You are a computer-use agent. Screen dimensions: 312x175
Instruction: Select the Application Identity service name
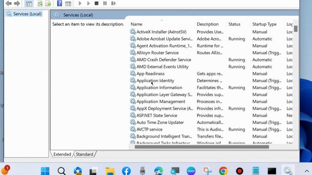[155, 81]
